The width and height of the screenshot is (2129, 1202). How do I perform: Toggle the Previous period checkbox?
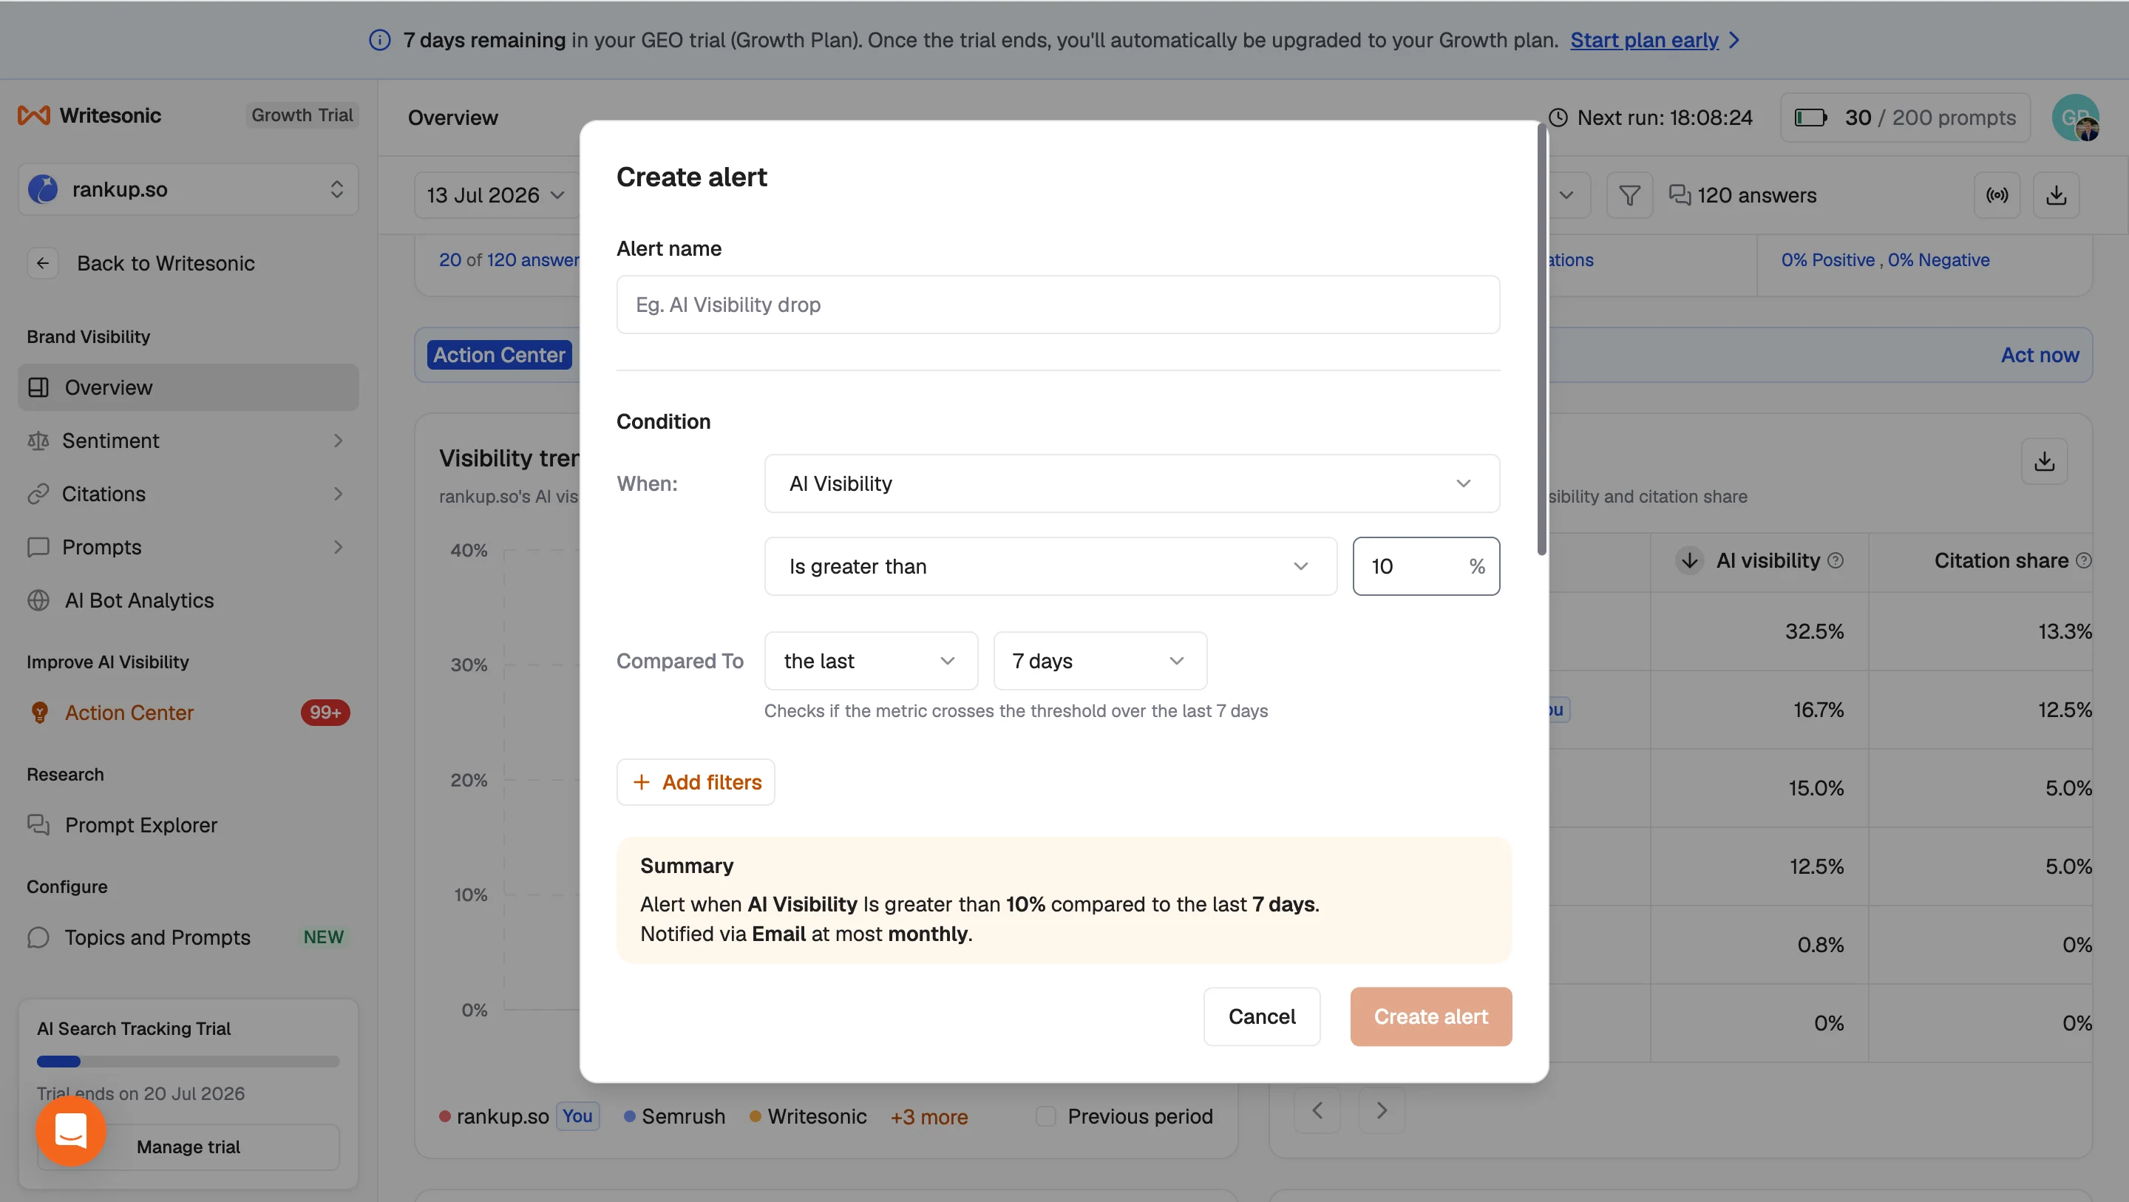[1046, 1116]
